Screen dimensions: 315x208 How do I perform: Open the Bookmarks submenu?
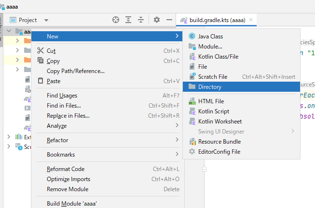(x=108, y=155)
